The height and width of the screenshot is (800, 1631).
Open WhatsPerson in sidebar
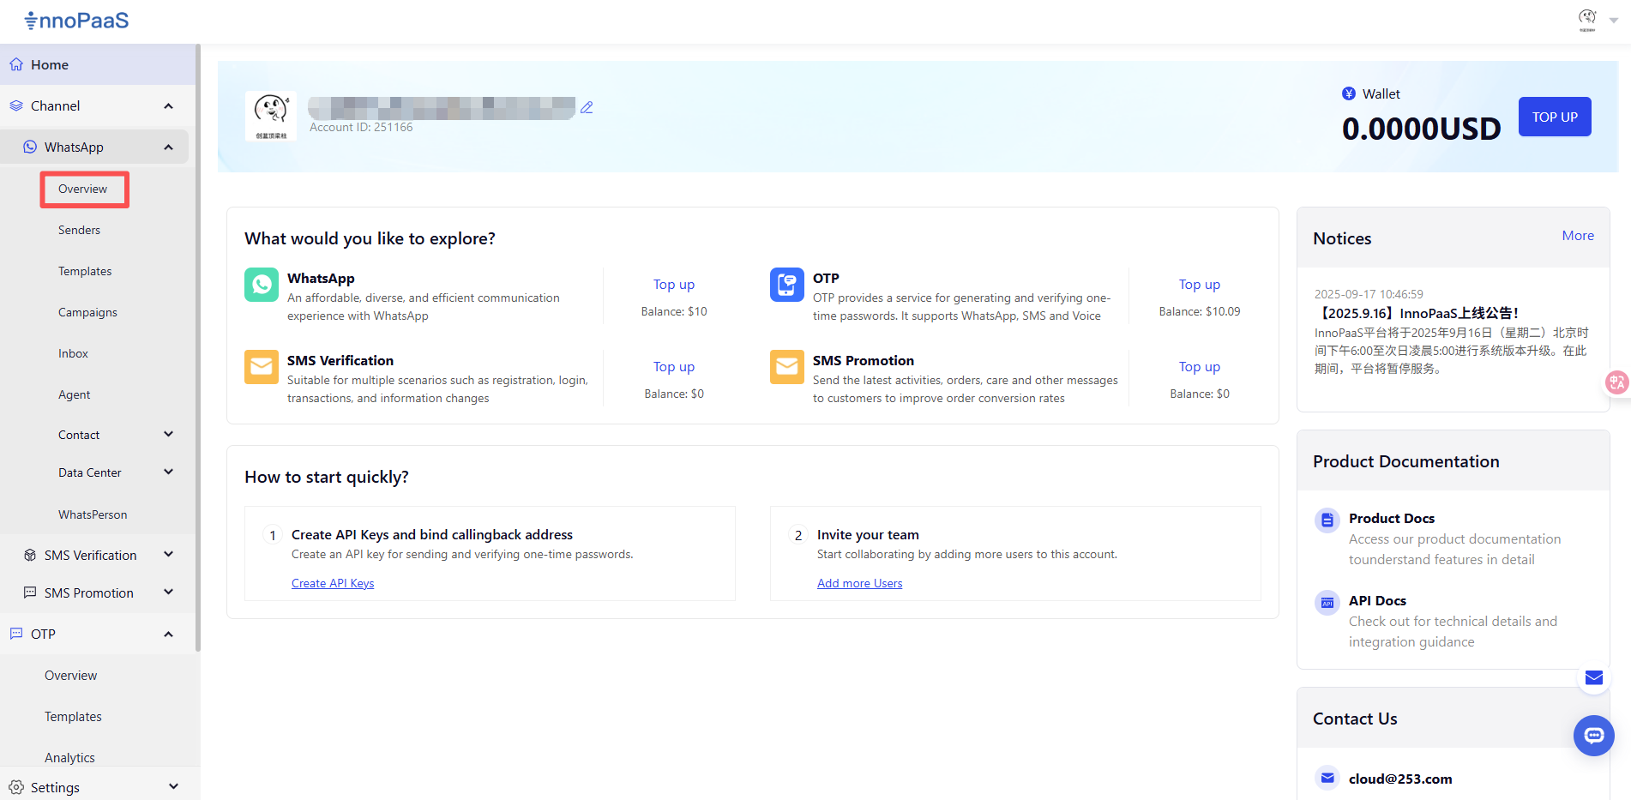[x=93, y=514]
